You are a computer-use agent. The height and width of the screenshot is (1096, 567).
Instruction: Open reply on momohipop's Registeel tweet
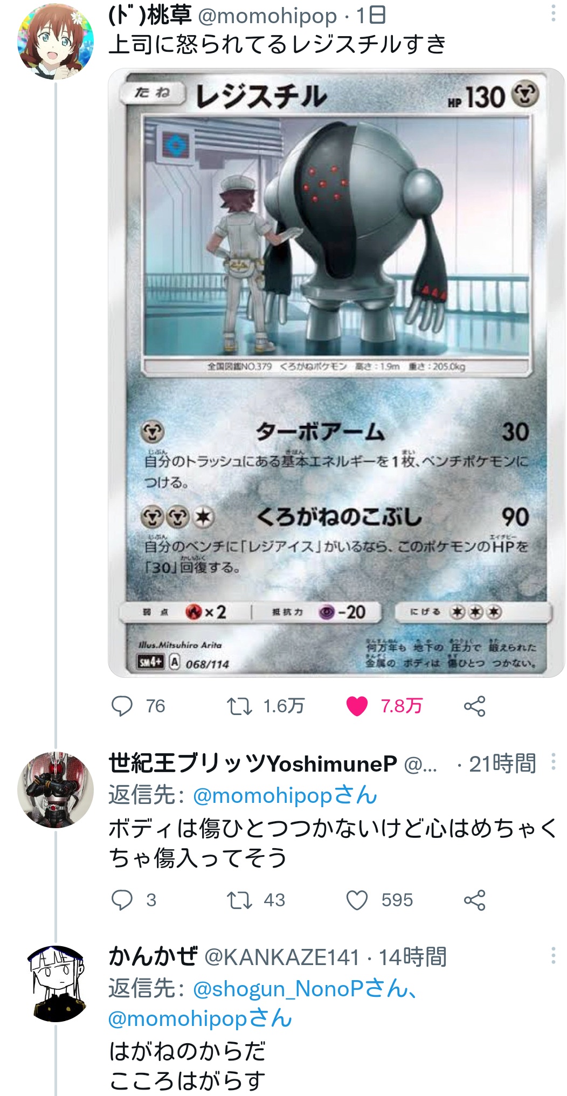[x=122, y=706]
